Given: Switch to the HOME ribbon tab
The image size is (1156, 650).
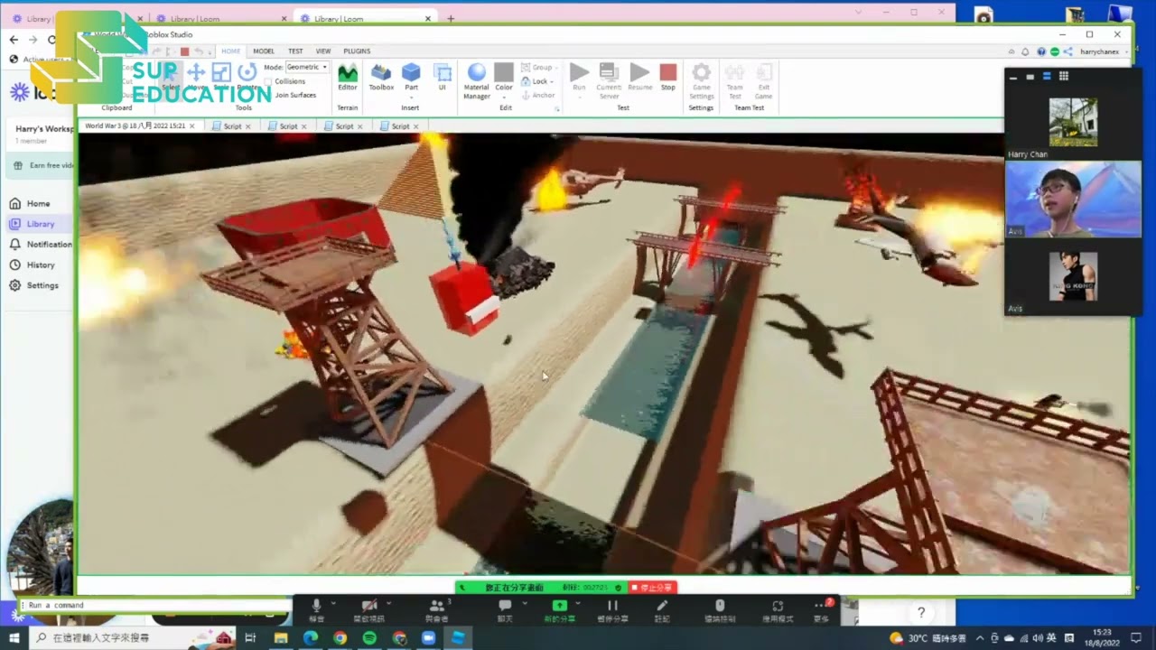Looking at the screenshot, I should (x=231, y=51).
